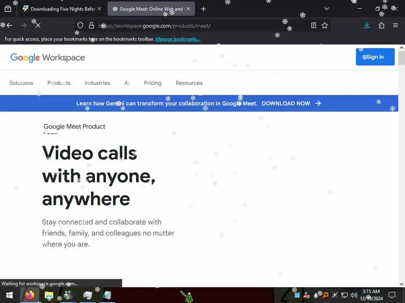Open the AI navigation item
Screen dimensions: 405x303
click(127, 83)
